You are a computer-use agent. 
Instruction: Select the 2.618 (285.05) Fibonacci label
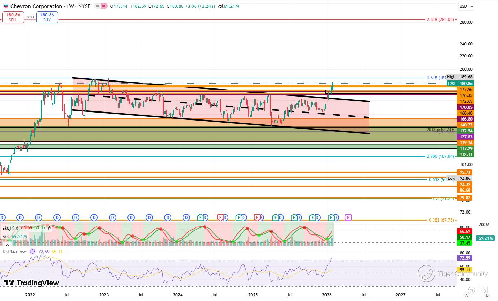click(440, 20)
